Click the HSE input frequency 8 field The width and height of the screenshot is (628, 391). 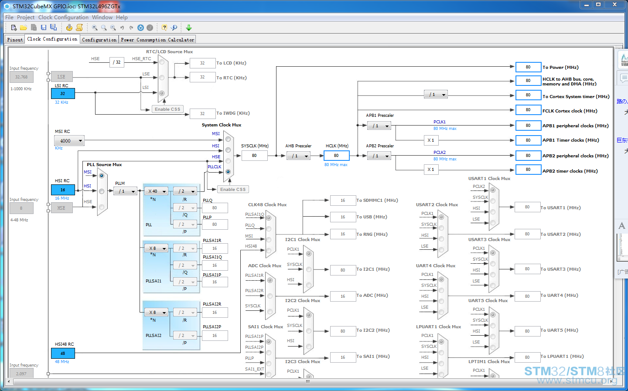tap(21, 208)
